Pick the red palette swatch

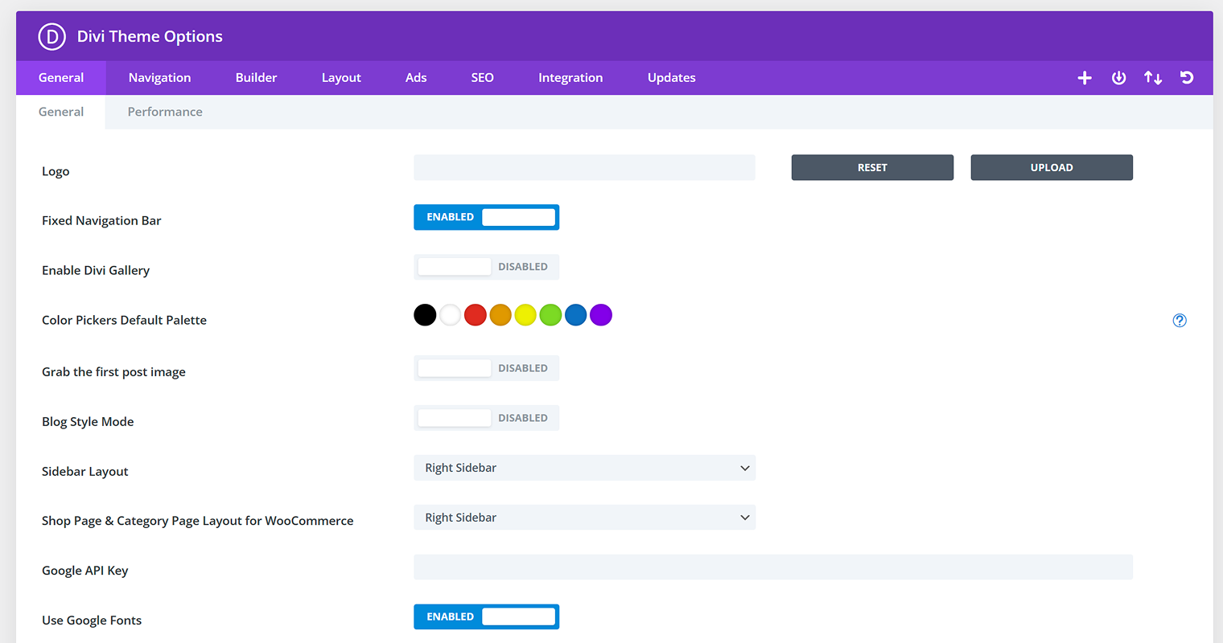476,315
